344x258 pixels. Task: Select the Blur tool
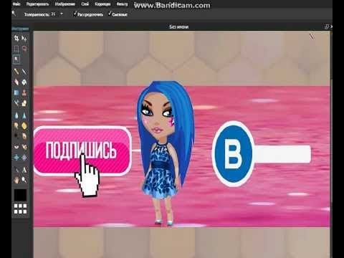[16, 115]
